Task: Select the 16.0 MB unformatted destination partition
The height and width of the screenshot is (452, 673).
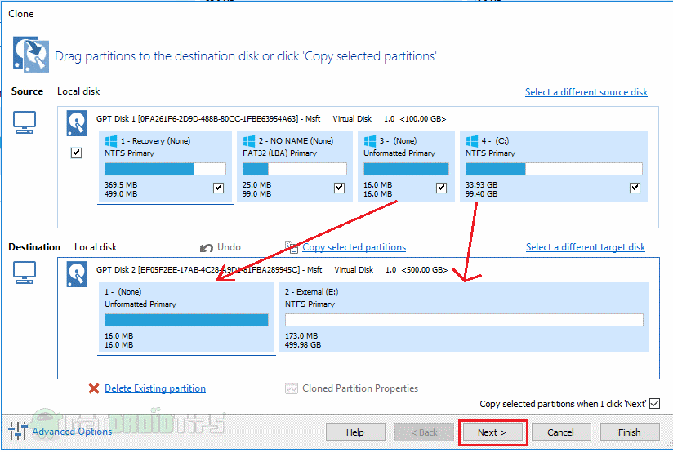Action: click(x=186, y=317)
